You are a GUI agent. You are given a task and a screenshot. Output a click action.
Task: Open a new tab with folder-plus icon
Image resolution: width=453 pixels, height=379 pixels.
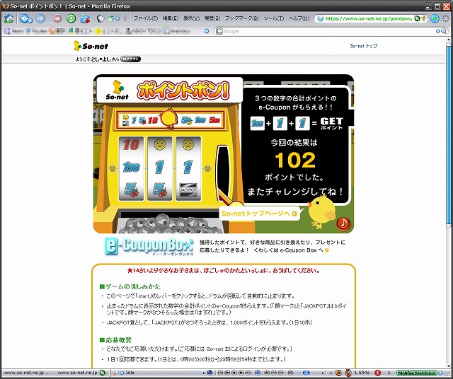[x=85, y=19]
